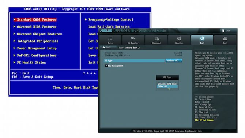Click the Exit icon in ASUS header
This screenshot has height=138, width=245.
(223, 31)
